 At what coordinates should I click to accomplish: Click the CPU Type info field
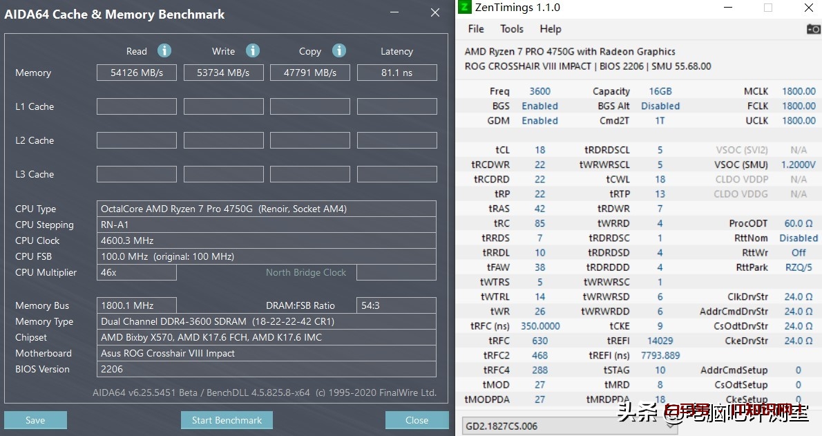[267, 209]
